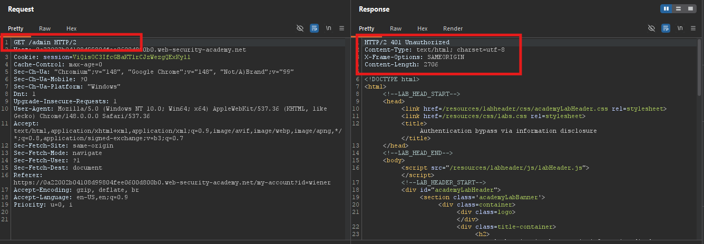Switch Request view to Raw tab

click(x=45, y=28)
